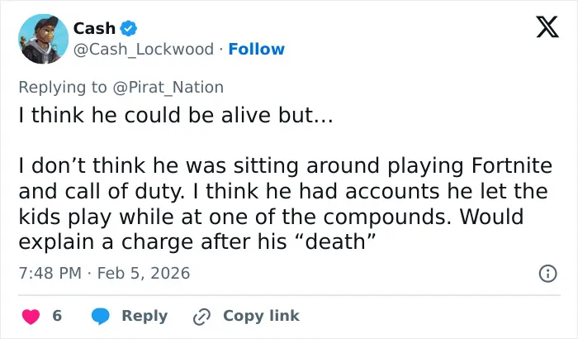Click the paragraph mentioning Fortnite
578x339 pixels.
coord(286,203)
